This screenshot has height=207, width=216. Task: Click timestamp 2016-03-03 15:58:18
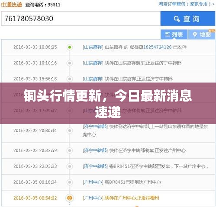point(35,79)
